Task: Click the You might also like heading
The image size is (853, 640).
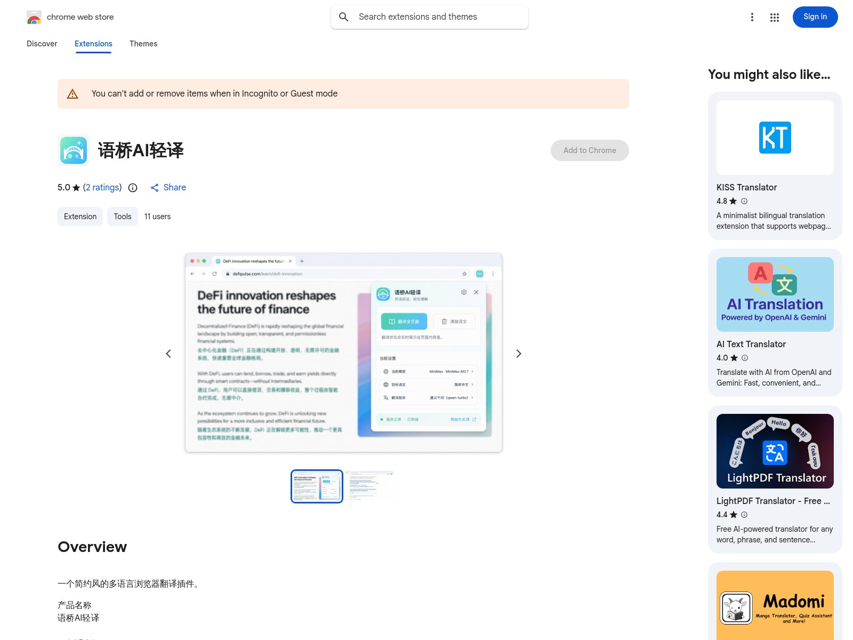Action: pos(769,75)
